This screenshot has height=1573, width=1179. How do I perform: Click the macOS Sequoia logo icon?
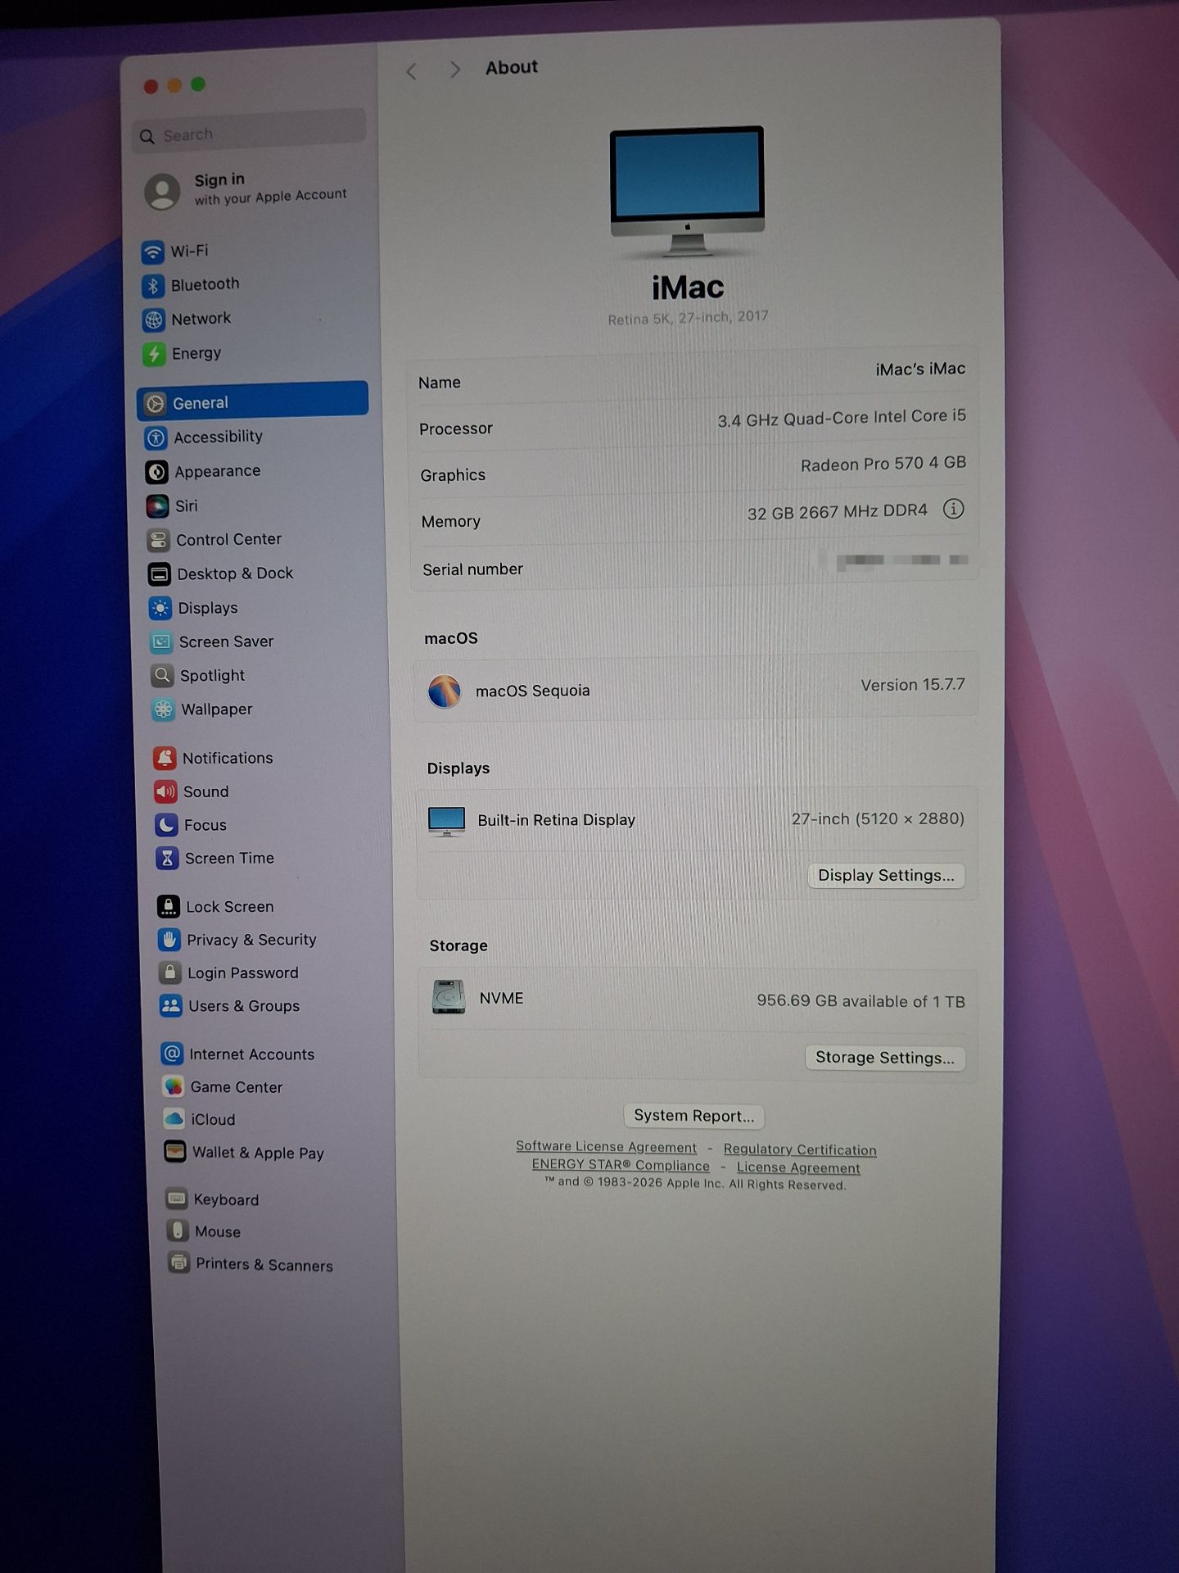tap(445, 691)
